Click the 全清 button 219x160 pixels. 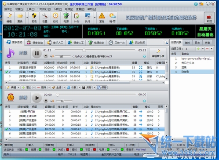(57, 87)
